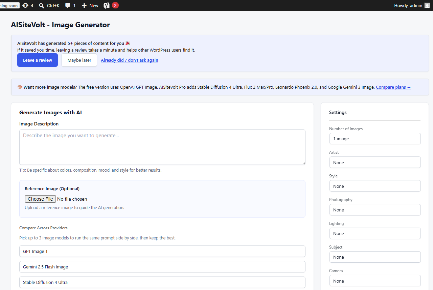Click the Generate Images with AI heading

coord(50,112)
